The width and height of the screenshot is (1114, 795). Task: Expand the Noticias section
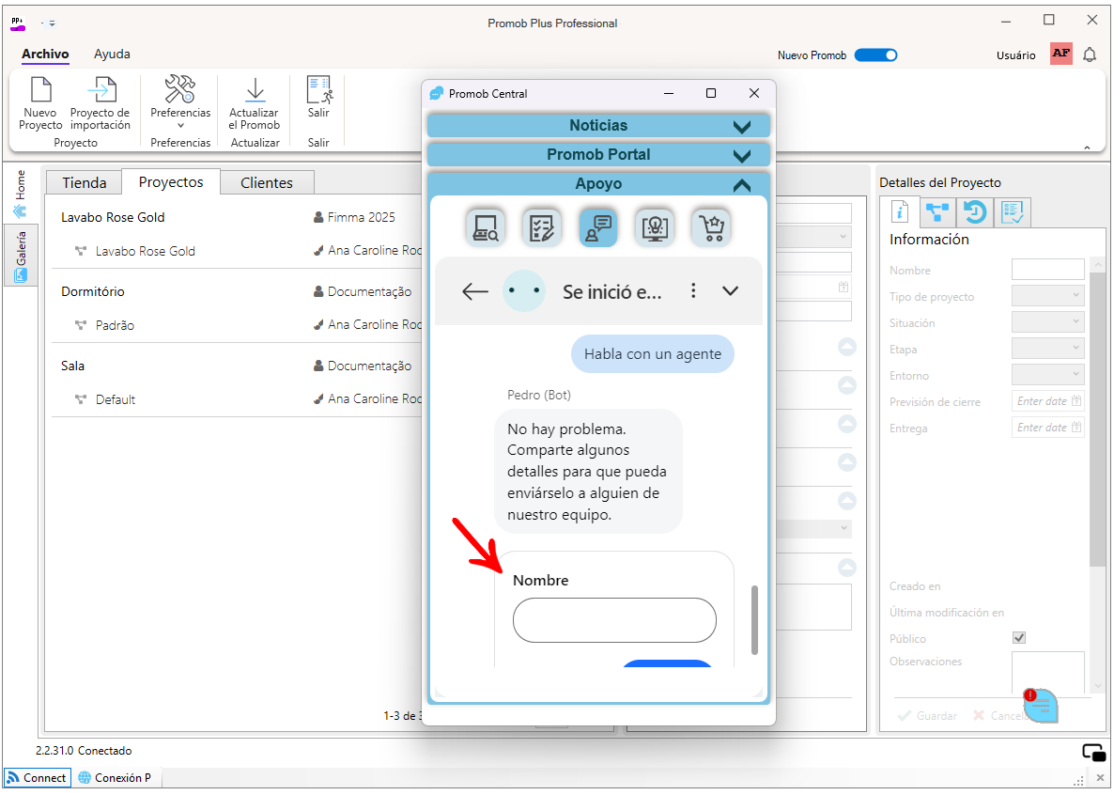(x=598, y=126)
